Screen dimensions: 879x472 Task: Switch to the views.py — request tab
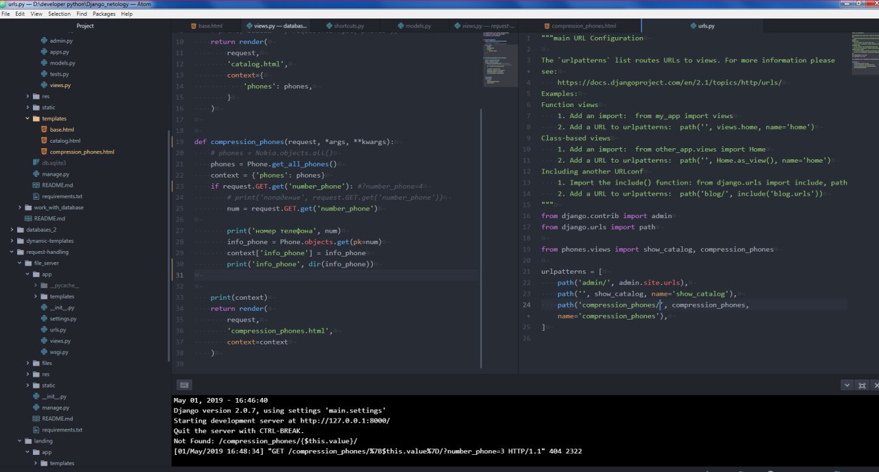pos(482,26)
